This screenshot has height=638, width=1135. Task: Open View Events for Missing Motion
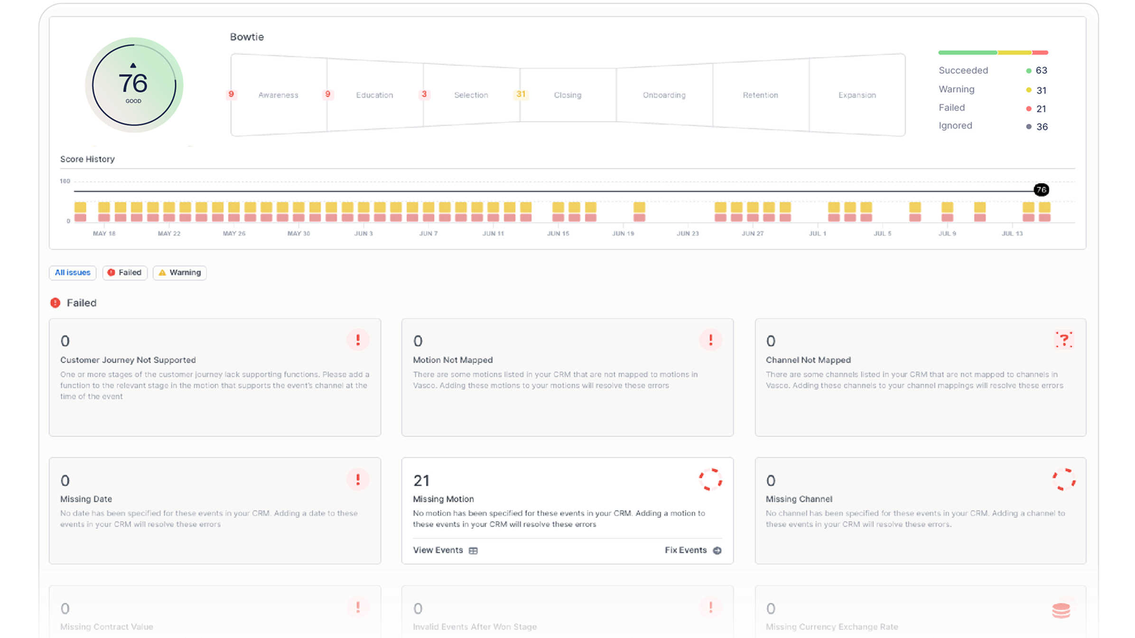coord(438,550)
